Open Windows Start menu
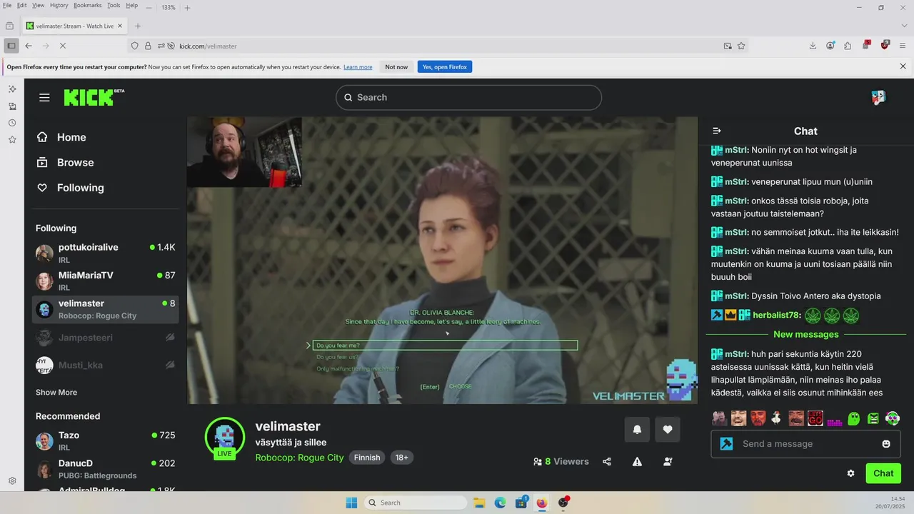 point(352,503)
